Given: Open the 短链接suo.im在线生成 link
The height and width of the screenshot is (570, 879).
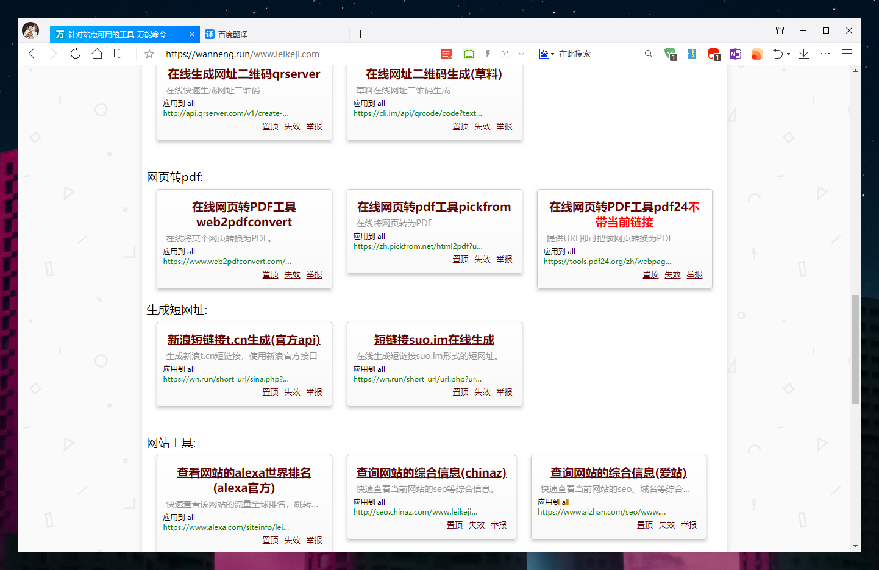Looking at the screenshot, I should (x=434, y=340).
